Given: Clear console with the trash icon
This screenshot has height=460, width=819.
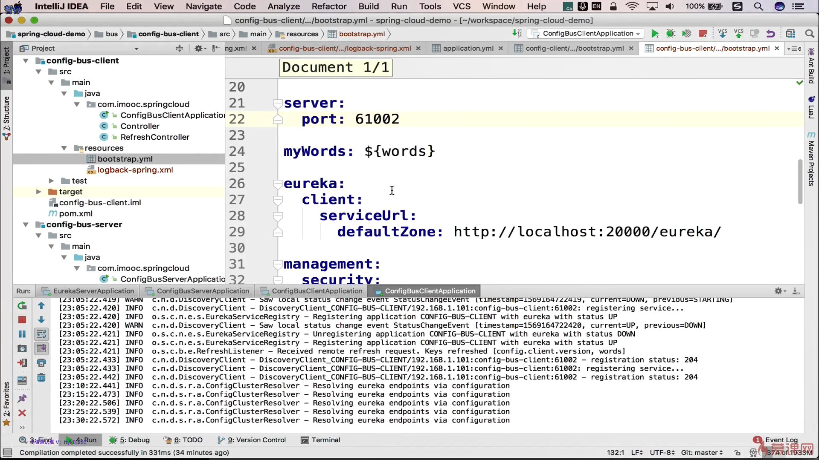Looking at the screenshot, I should point(41,377).
